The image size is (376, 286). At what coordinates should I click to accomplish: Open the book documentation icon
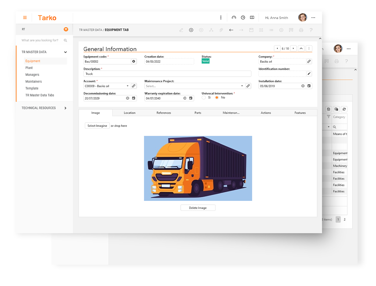(x=252, y=18)
